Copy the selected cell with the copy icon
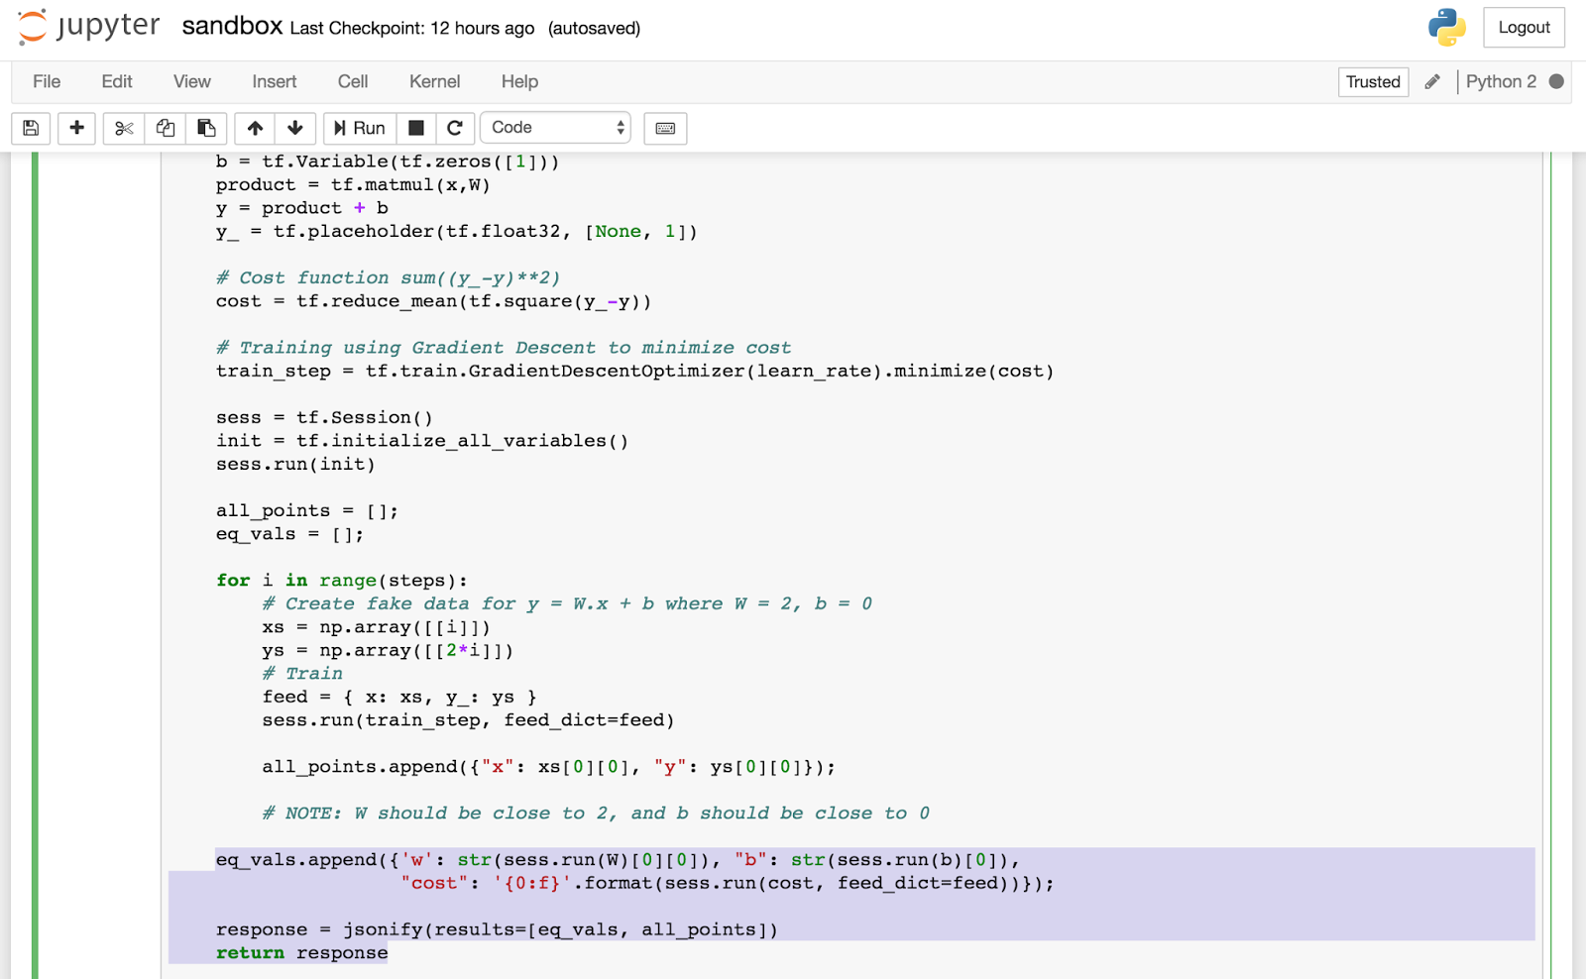The width and height of the screenshot is (1586, 979). coord(165,128)
